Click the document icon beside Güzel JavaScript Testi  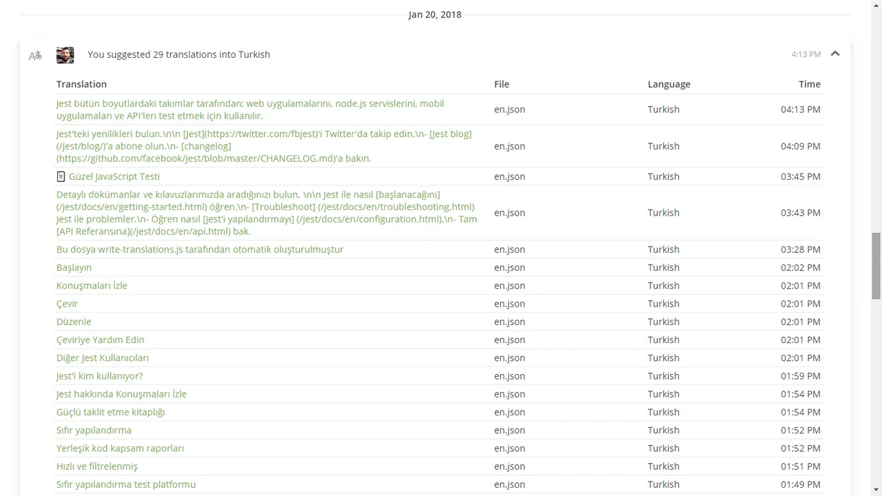(61, 176)
